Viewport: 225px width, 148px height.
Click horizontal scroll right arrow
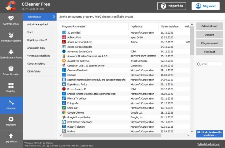(x=188, y=135)
